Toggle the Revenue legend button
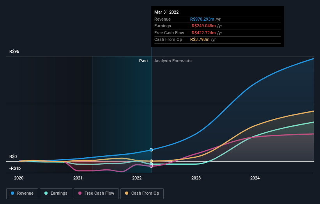The width and height of the screenshot is (320, 204). [22, 193]
